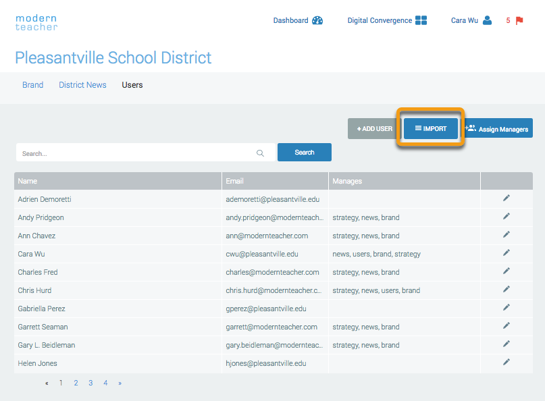Select the name Helen Jones
This screenshot has height=401, width=545.
(x=38, y=363)
